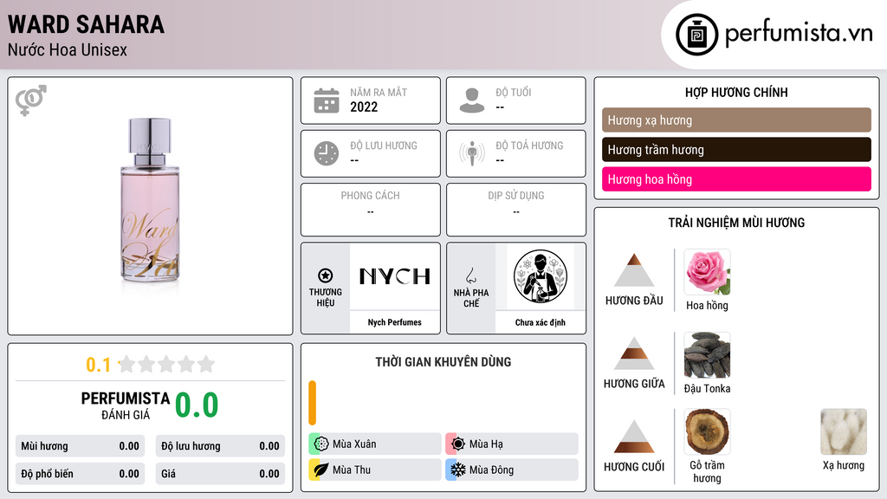Open the Xạ hương note image

tap(844, 432)
